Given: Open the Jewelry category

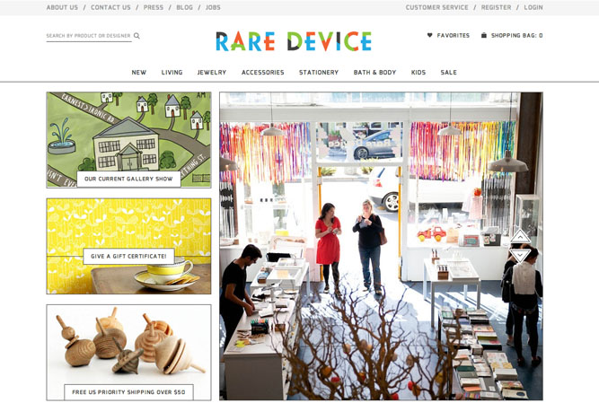Looking at the screenshot, I should (212, 72).
